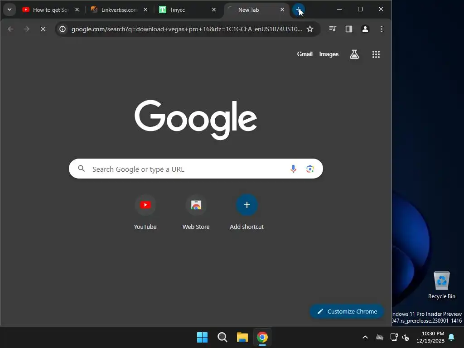Click Add shortcut button
The width and height of the screenshot is (464, 348).
pyautogui.click(x=247, y=213)
